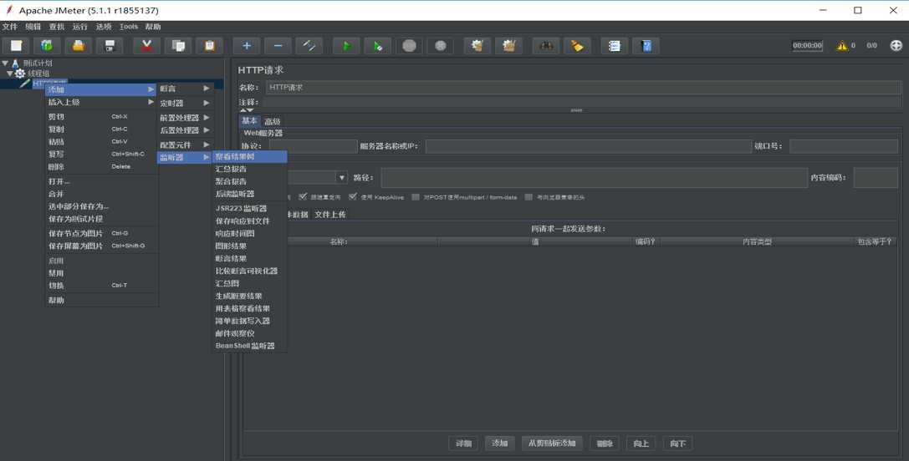
Task: Collapse the 线程组 tree node arrow
Action: [10, 73]
